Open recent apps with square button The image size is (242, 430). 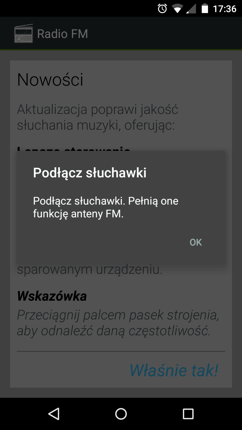(188, 414)
